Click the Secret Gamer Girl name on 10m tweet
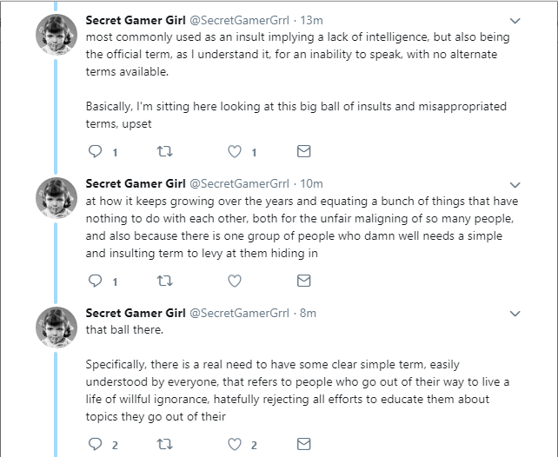Image resolution: width=558 pixels, height=457 pixels. click(136, 183)
